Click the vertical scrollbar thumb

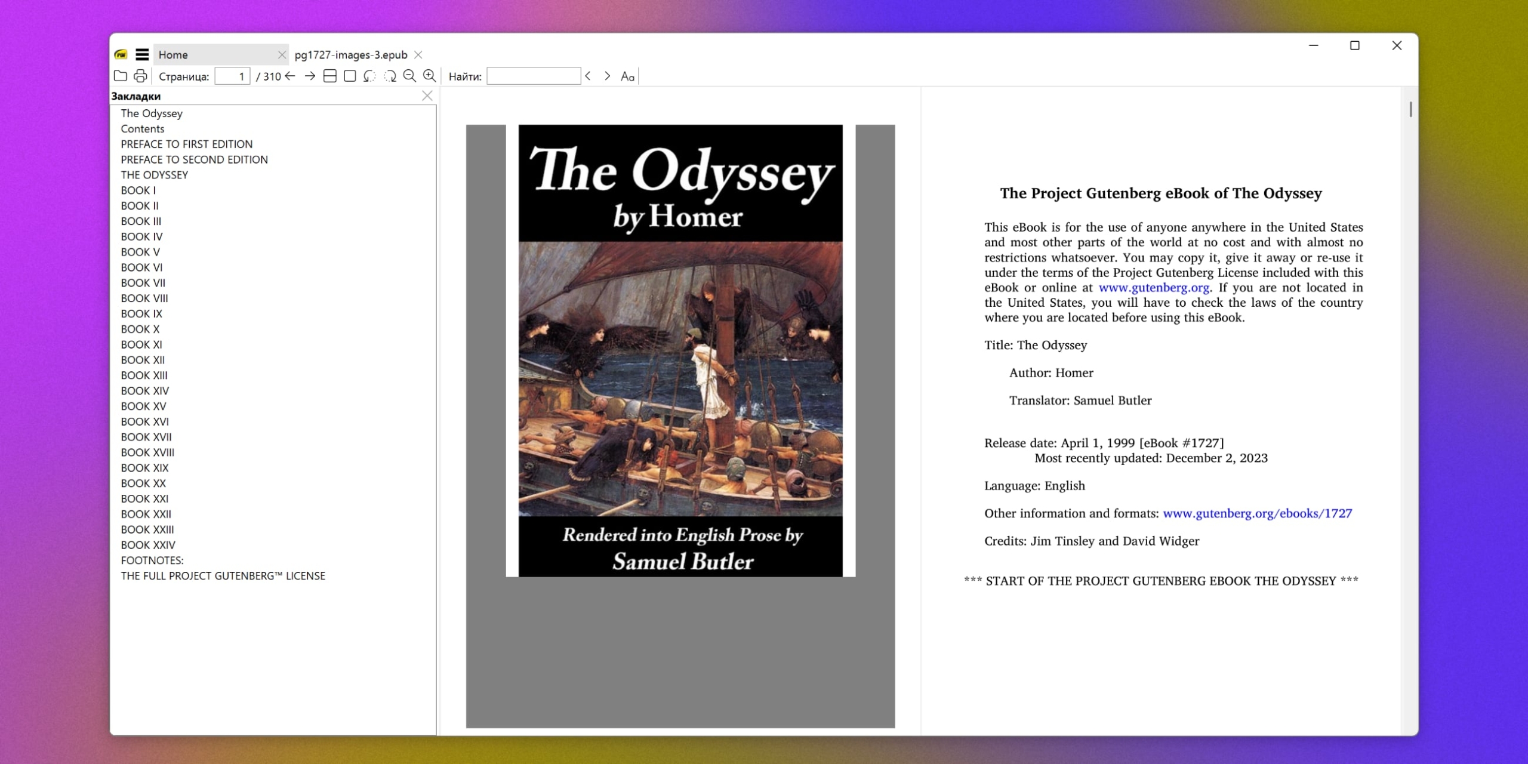click(x=1410, y=109)
